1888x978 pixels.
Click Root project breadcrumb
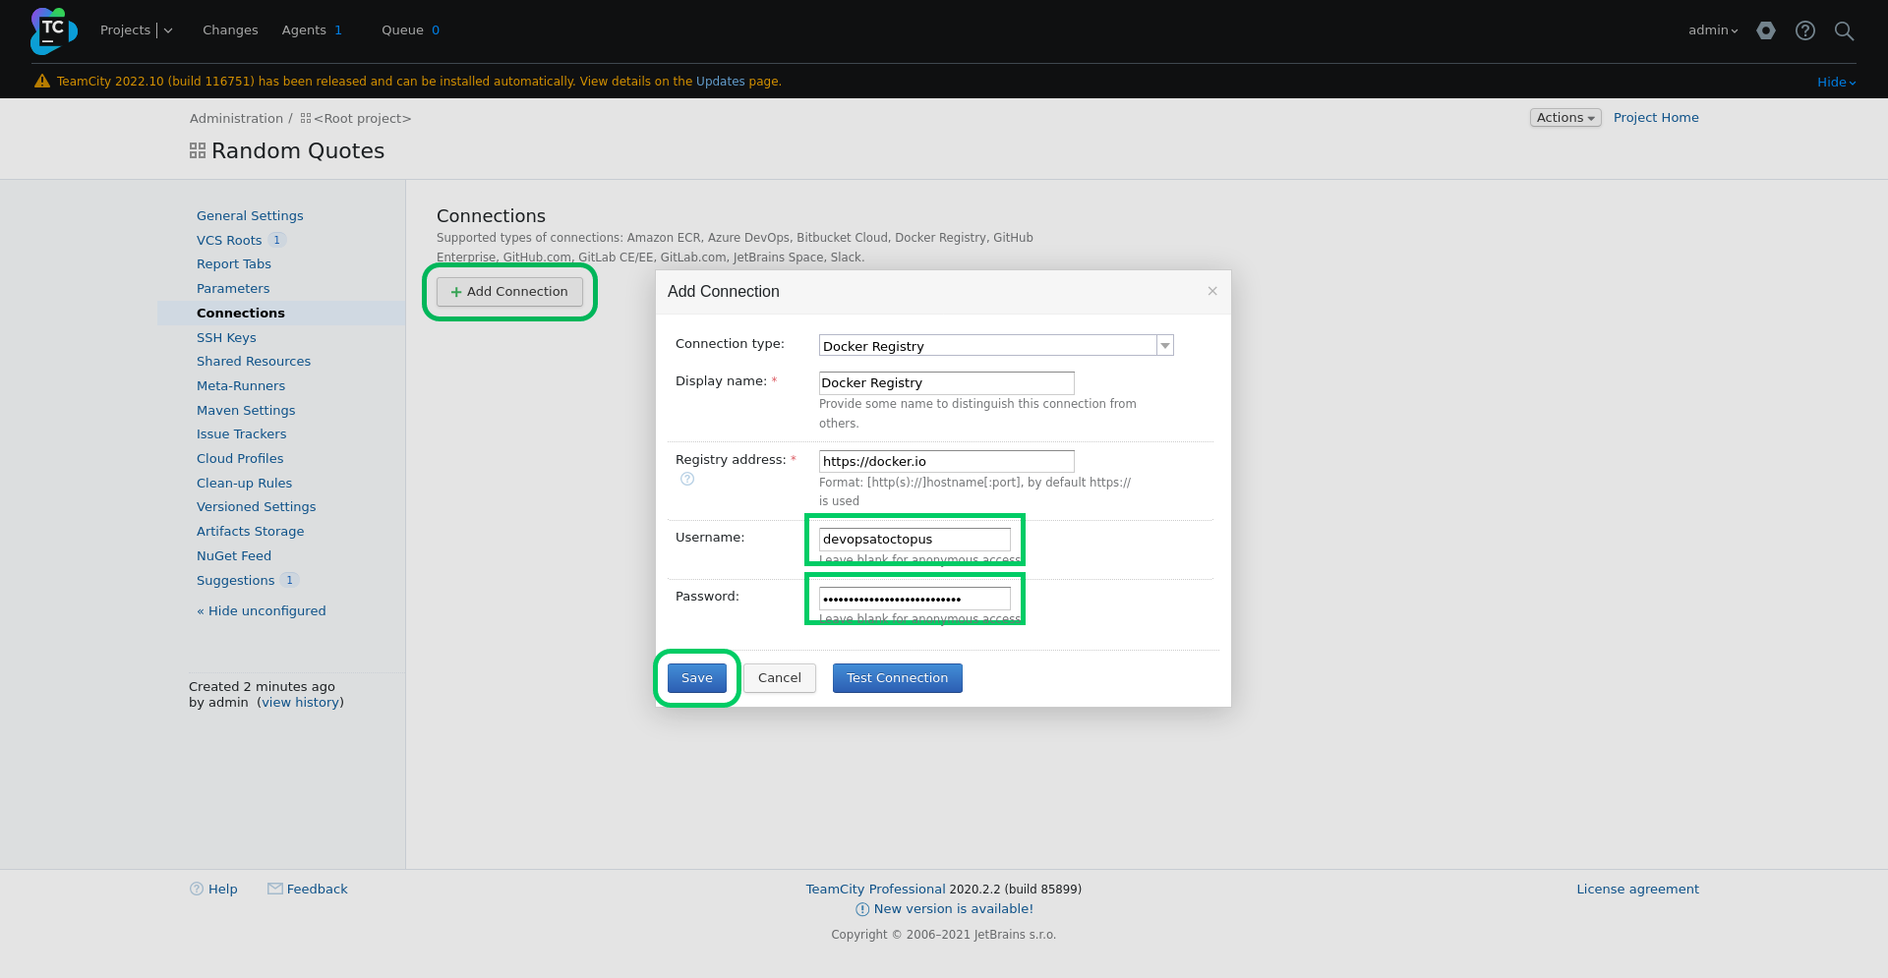pyautogui.click(x=362, y=118)
